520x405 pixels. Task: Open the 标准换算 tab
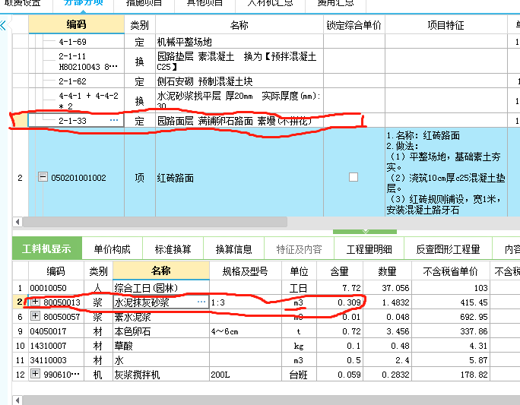point(173,249)
